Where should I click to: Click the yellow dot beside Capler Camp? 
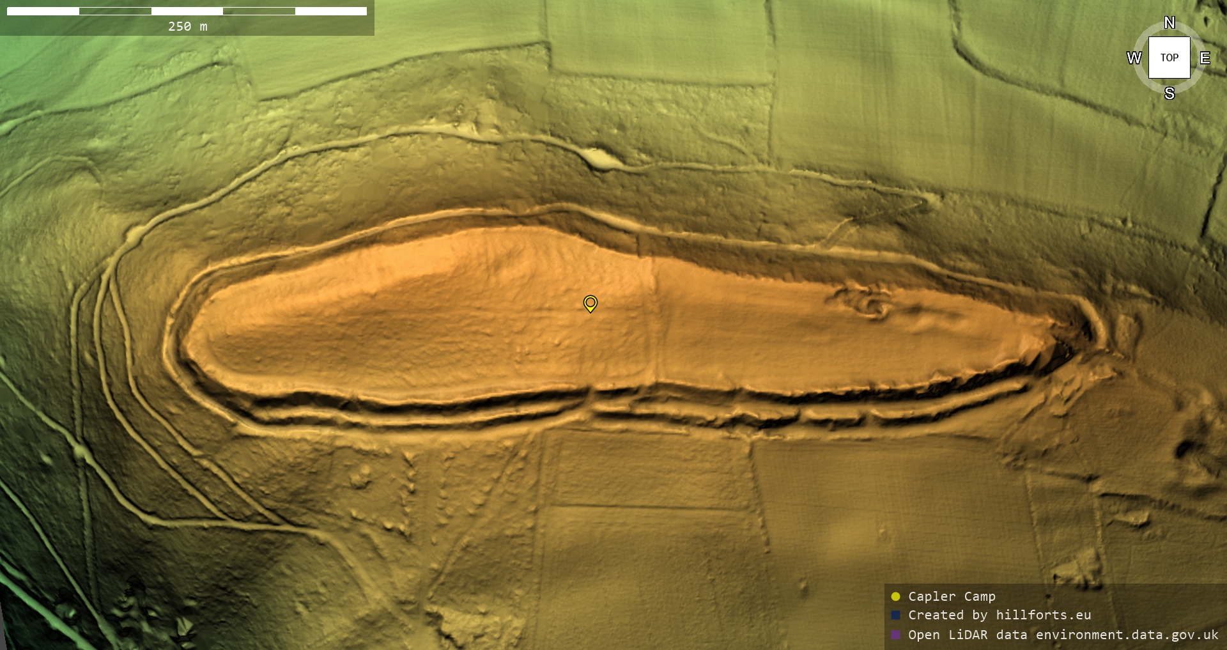895,596
